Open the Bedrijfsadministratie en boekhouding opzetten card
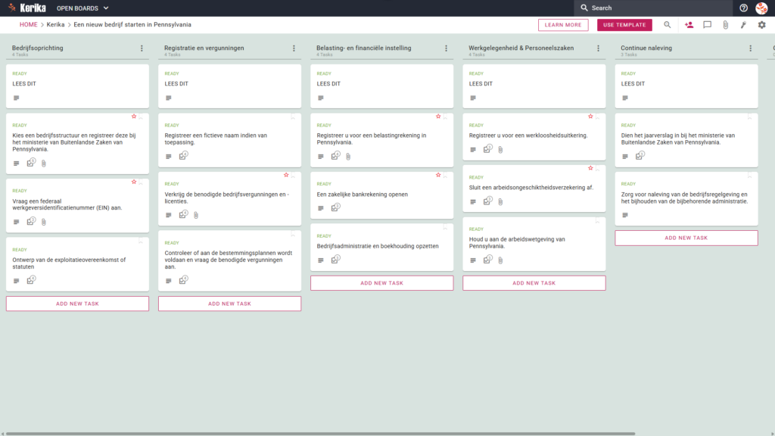Screen dimensions: 775x436 [x=382, y=248]
